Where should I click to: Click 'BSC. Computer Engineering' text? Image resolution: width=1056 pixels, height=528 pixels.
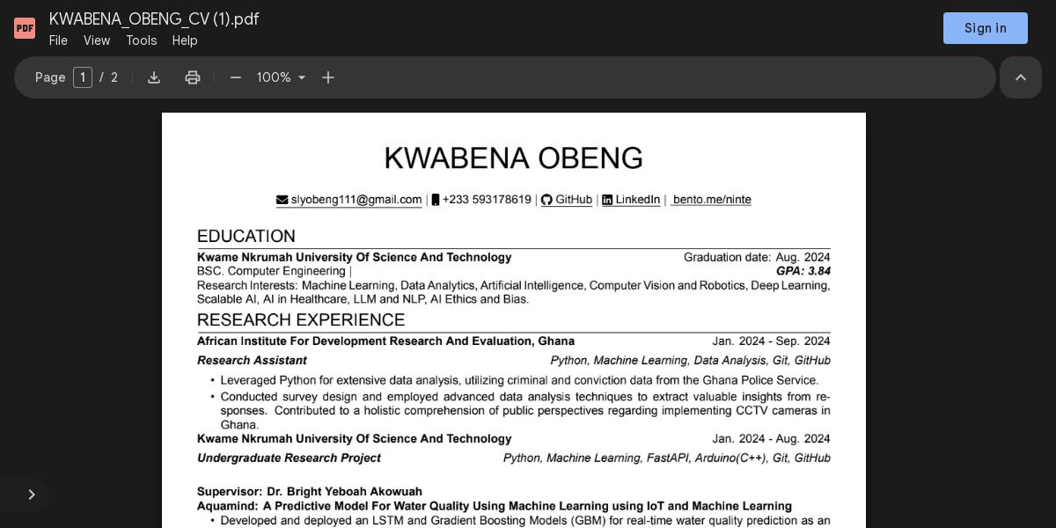coord(271,271)
